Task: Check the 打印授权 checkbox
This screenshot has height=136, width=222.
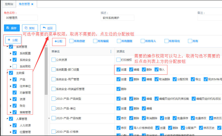Action: point(118,60)
